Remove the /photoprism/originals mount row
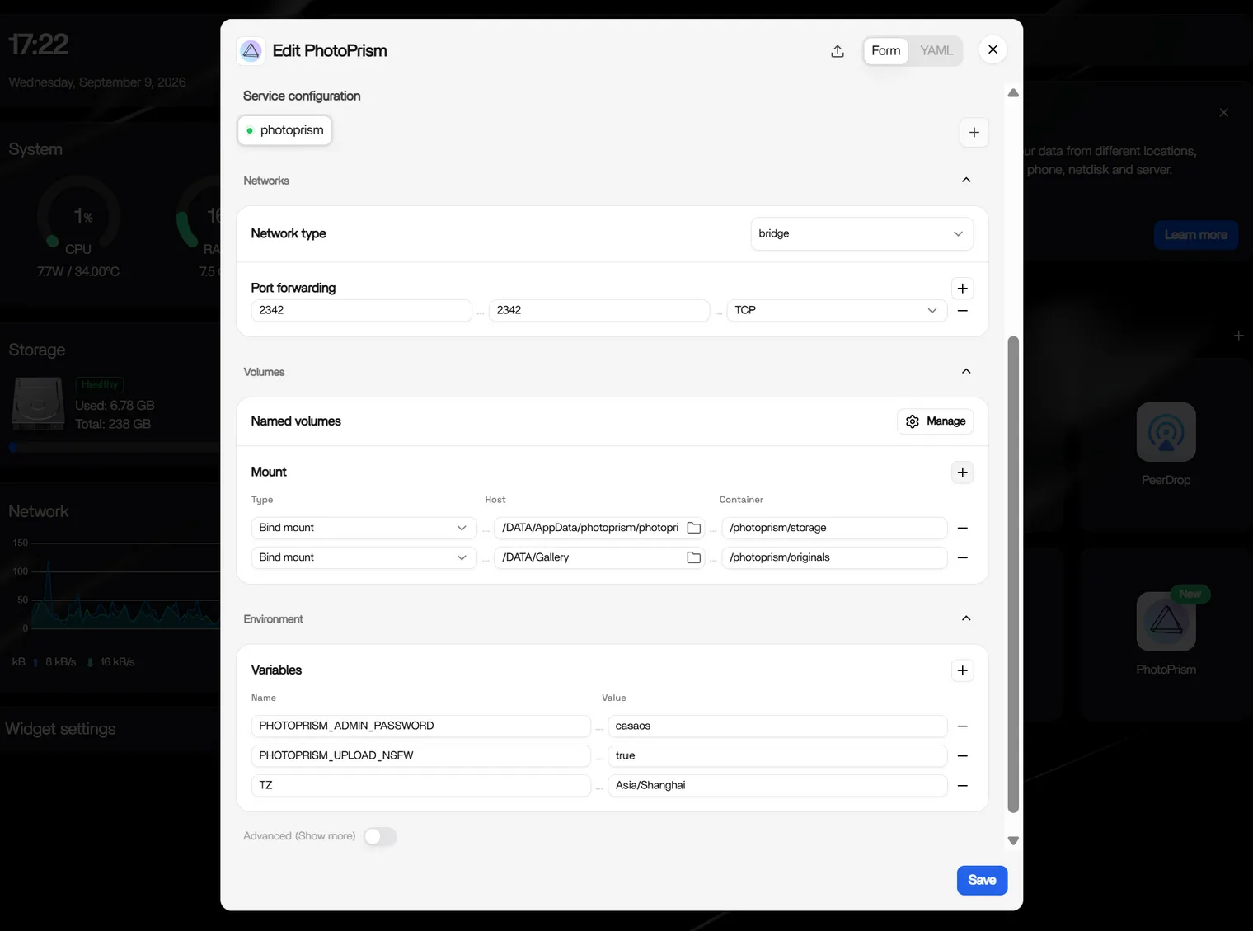This screenshot has height=931, width=1253. click(x=962, y=557)
